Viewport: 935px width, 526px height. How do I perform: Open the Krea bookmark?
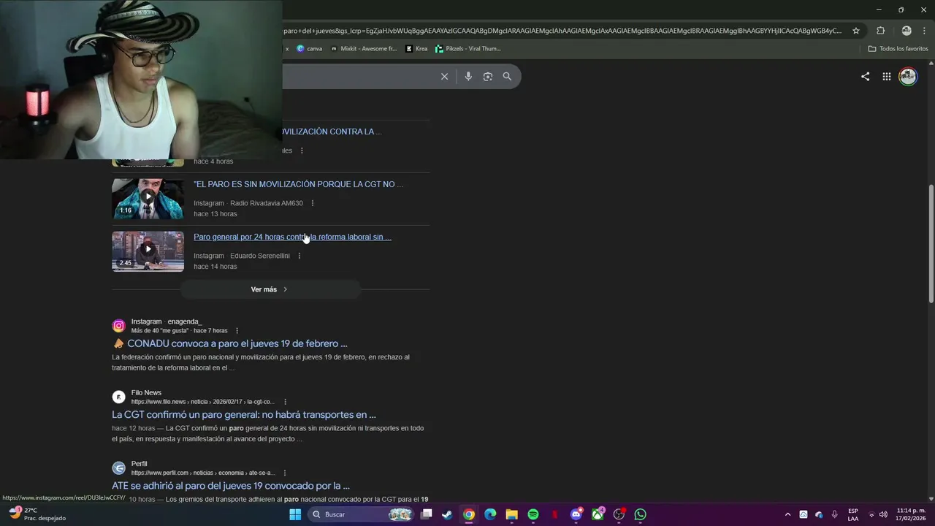pos(416,49)
